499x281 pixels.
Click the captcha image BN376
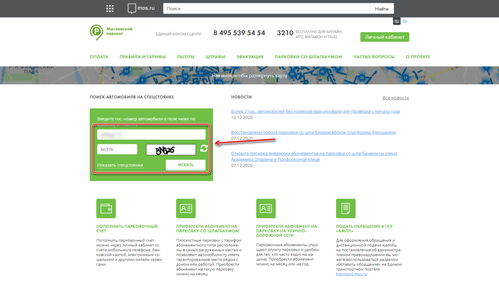(x=171, y=150)
